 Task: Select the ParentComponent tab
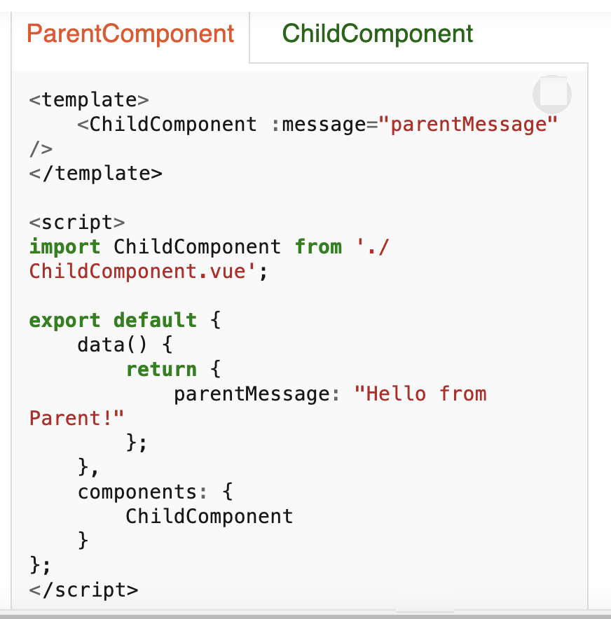[130, 34]
